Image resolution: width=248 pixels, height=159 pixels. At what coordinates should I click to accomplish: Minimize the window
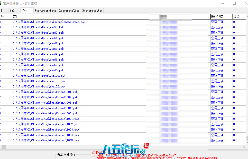tap(223, 3)
